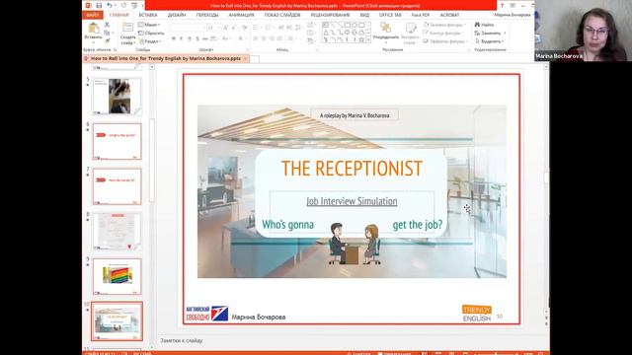This screenshot has width=632, height=355.
Task: Click the Undo arrow icon
Action: click(110, 6)
